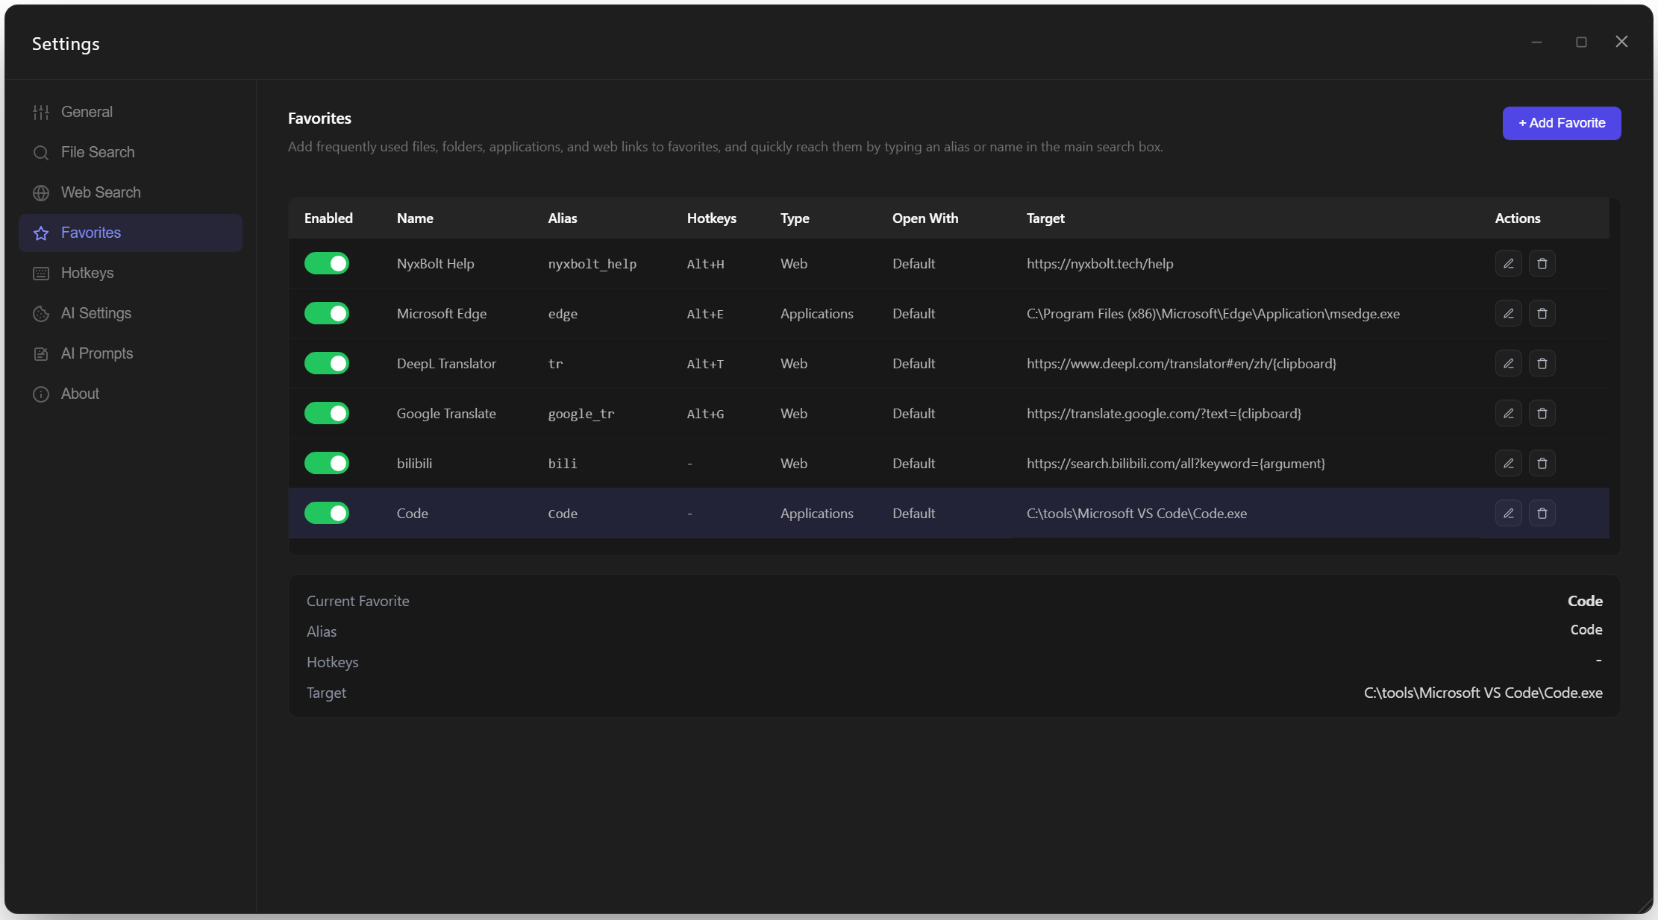Switch to AI Settings

[x=131, y=313]
